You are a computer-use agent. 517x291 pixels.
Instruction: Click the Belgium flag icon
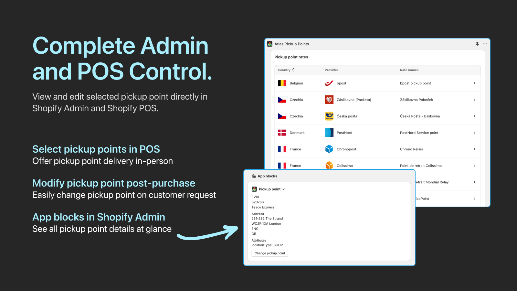[x=282, y=83]
